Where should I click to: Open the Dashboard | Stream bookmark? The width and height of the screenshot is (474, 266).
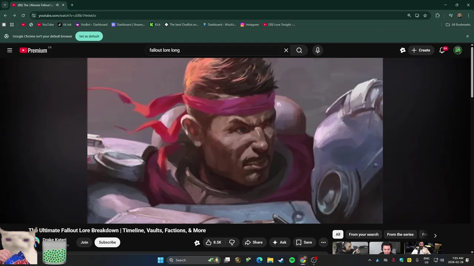[x=128, y=25]
